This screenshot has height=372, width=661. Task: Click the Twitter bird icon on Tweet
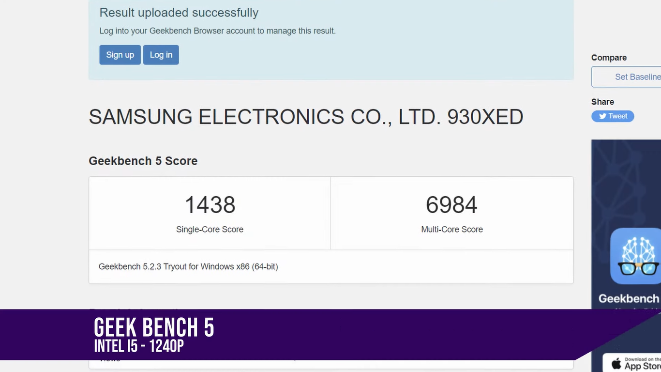point(602,116)
